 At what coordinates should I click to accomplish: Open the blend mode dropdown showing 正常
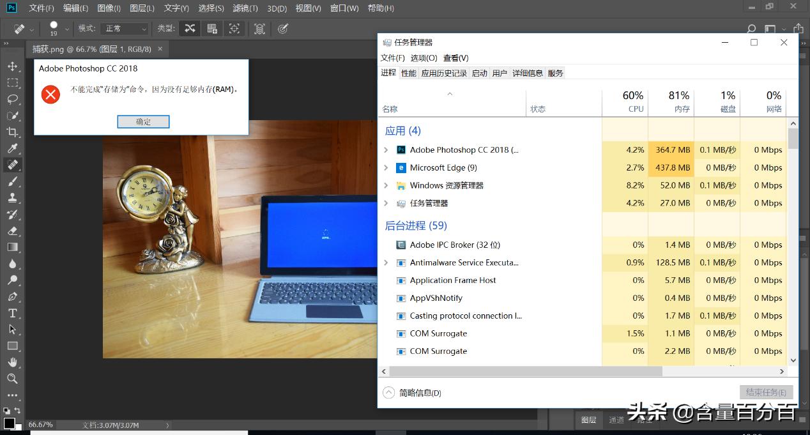125,28
